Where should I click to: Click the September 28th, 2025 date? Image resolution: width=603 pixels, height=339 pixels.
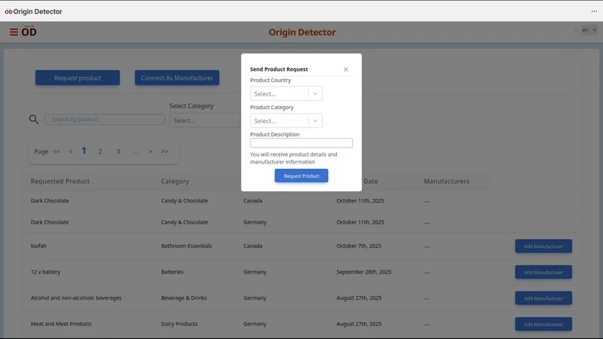pyautogui.click(x=364, y=272)
